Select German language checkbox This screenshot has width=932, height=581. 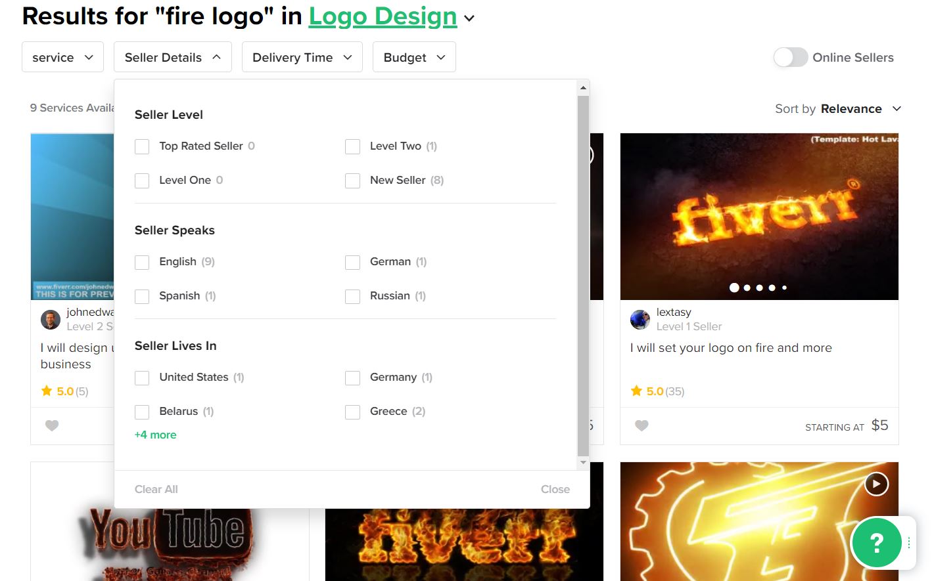point(352,262)
